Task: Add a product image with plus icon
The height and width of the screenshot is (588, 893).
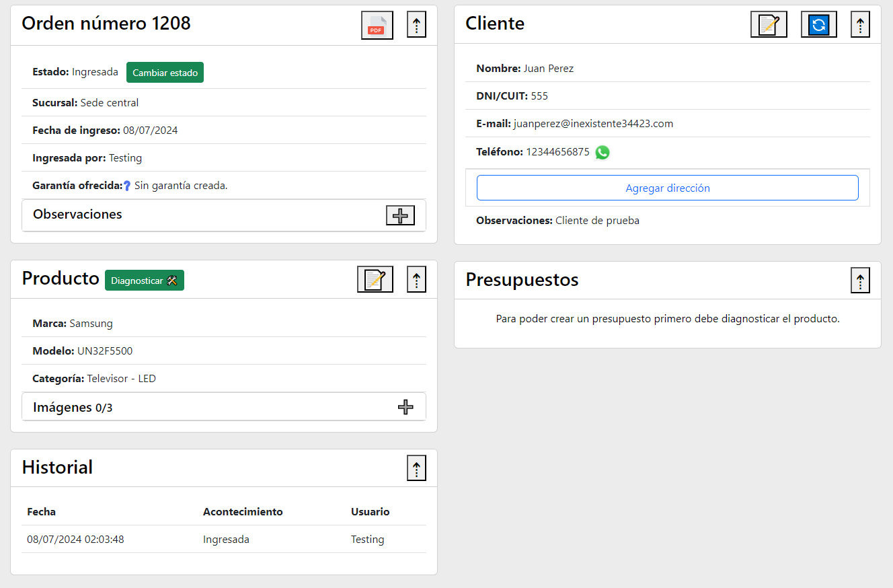Action: coord(405,406)
